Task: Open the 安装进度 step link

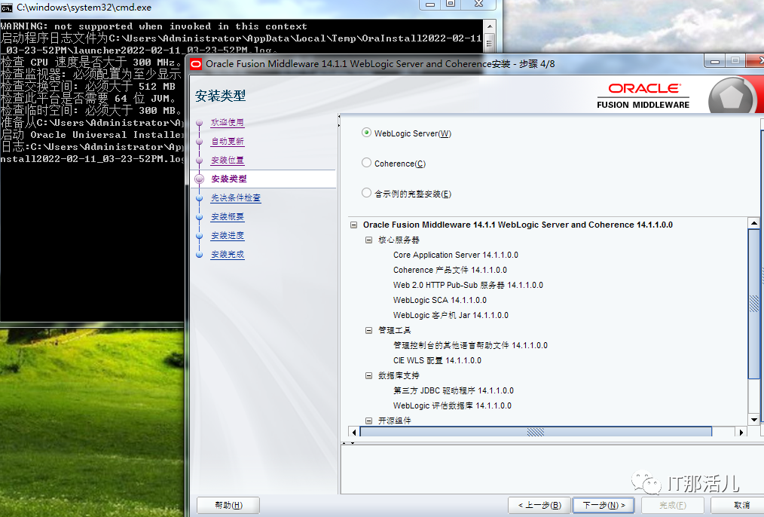Action: pyautogui.click(x=227, y=236)
